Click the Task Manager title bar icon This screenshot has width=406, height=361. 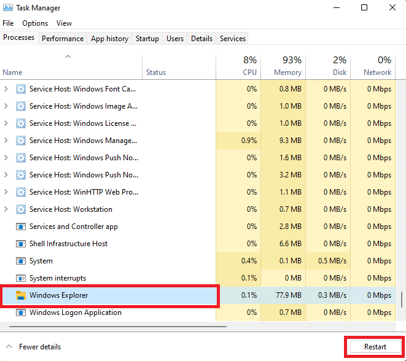[x=8, y=8]
